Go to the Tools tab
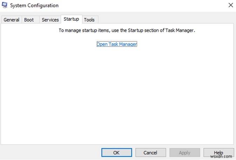The width and height of the screenshot is (236, 160). coord(89,20)
